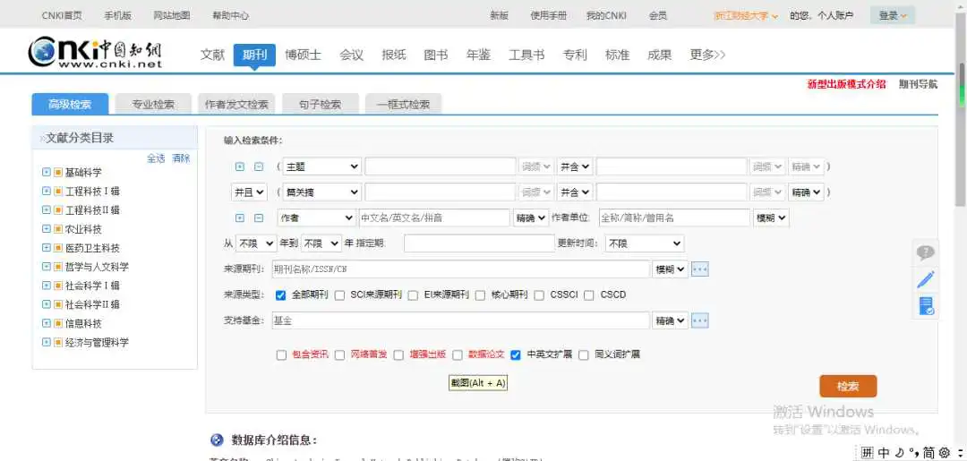967x461 pixels.
Task: Expand the 工程科技Ⅰ辑 tree node
Action: 47,191
